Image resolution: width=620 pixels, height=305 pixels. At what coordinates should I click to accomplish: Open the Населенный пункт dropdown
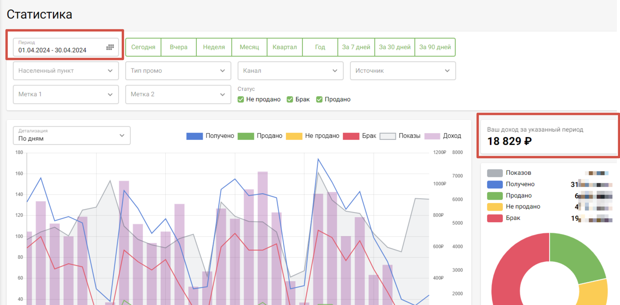[x=66, y=71]
